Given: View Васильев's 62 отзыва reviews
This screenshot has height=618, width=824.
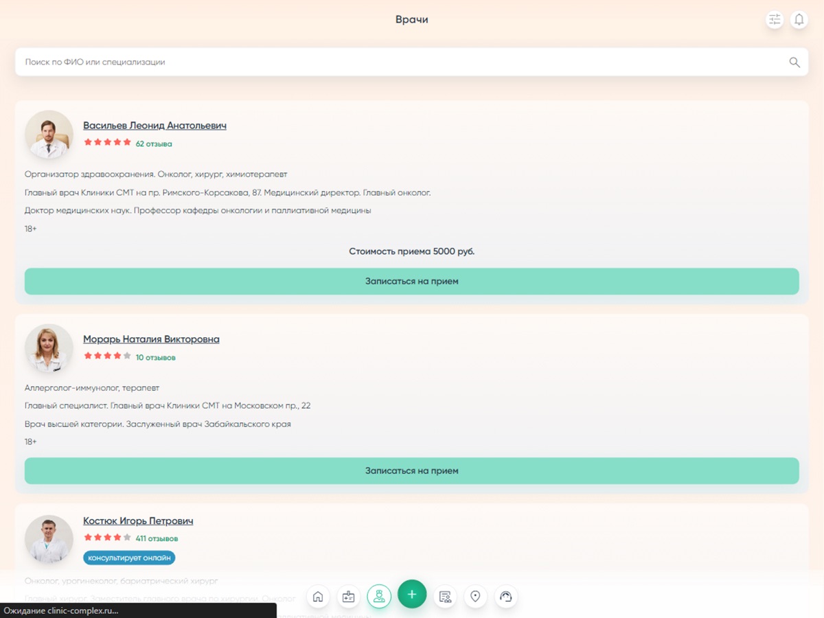Looking at the screenshot, I should click(x=154, y=144).
